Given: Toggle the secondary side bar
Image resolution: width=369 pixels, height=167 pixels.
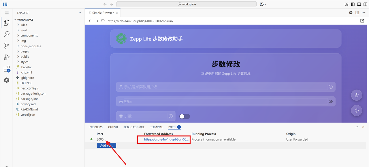Looking at the screenshot, I should [365, 4].
